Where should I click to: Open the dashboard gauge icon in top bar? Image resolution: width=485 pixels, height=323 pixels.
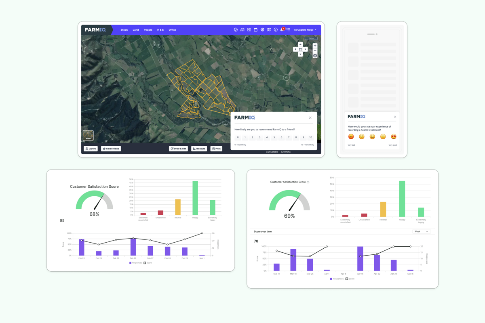(x=236, y=30)
